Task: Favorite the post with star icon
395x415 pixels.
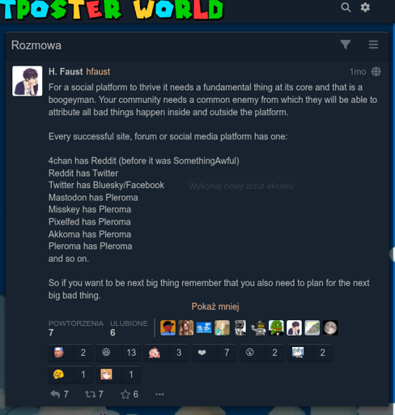Action: click(x=125, y=394)
